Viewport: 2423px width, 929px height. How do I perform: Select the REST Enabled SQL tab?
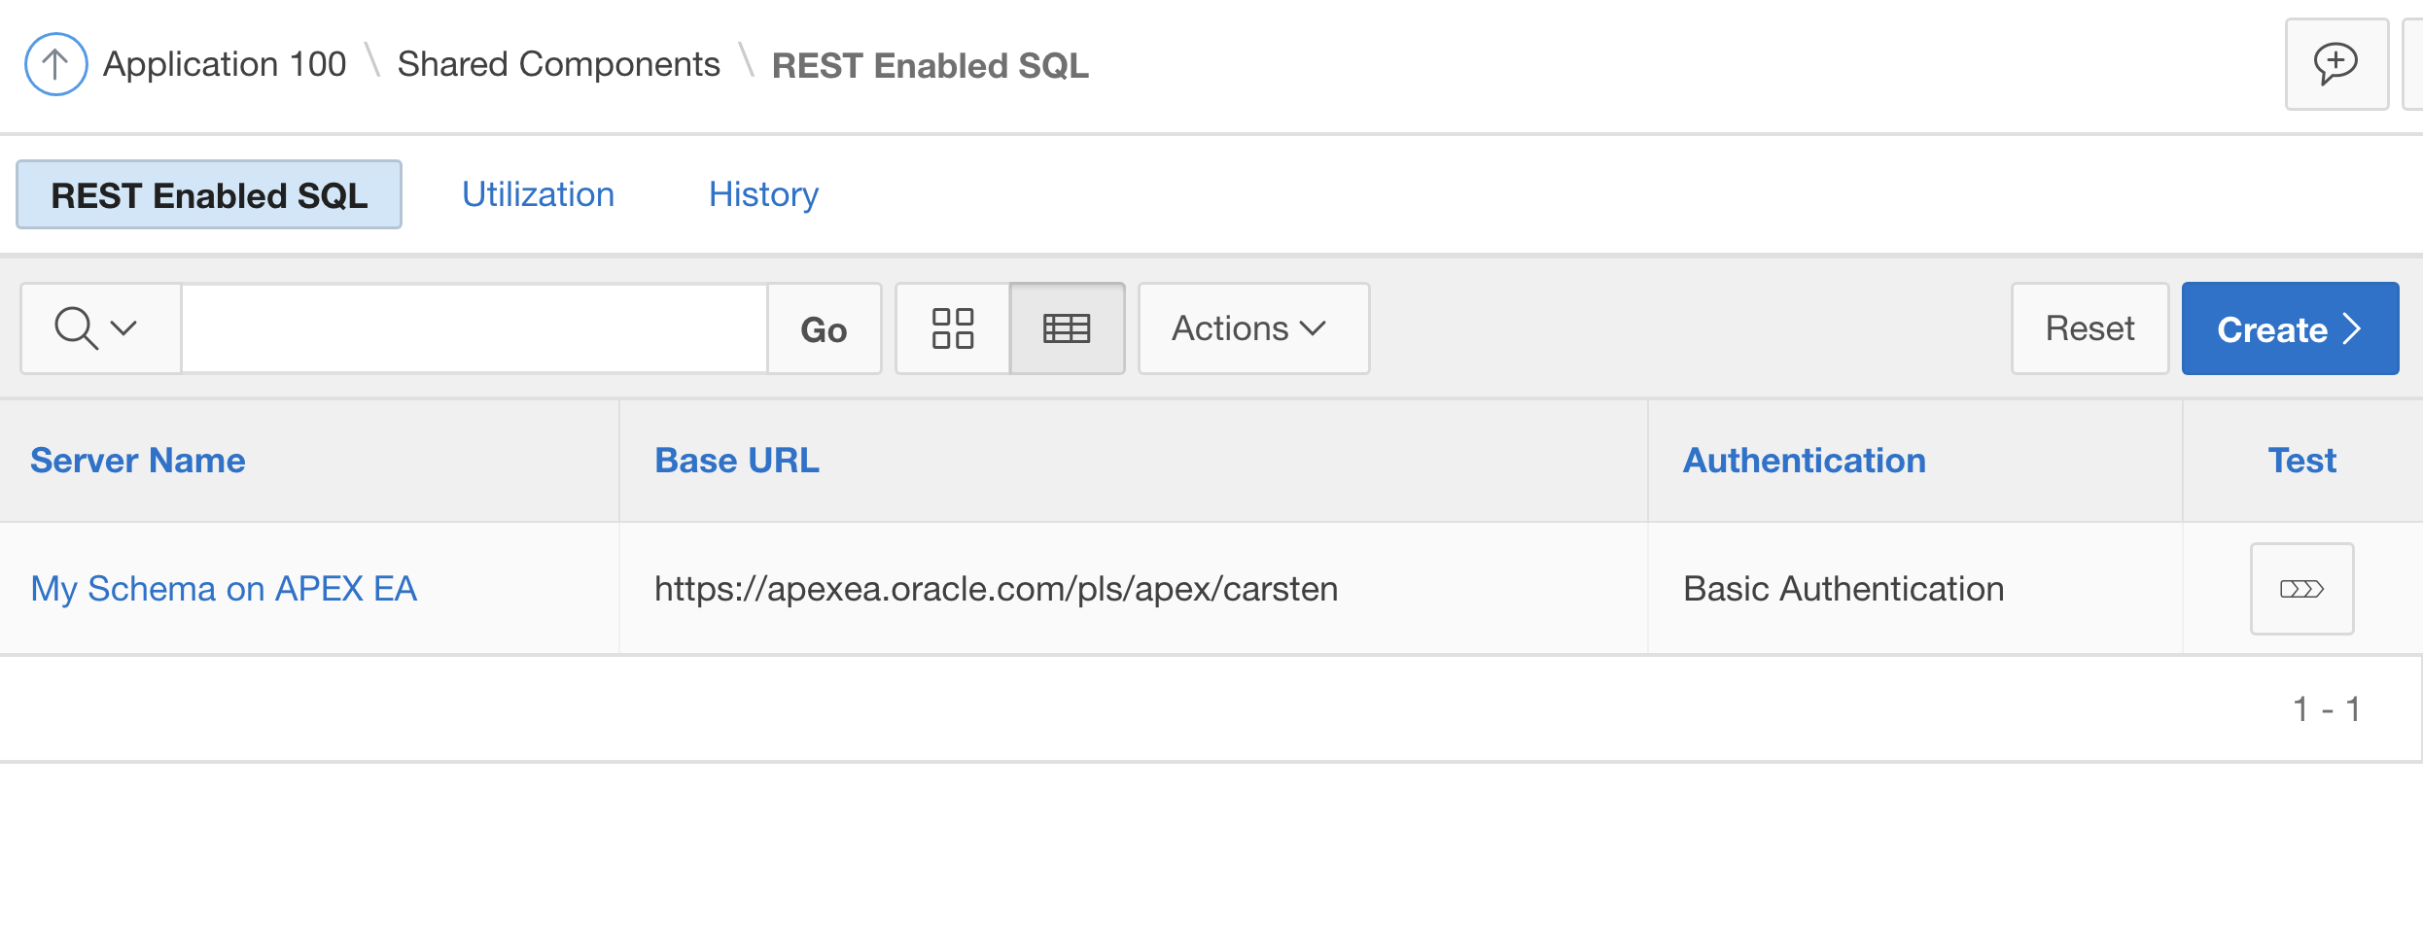tap(209, 194)
